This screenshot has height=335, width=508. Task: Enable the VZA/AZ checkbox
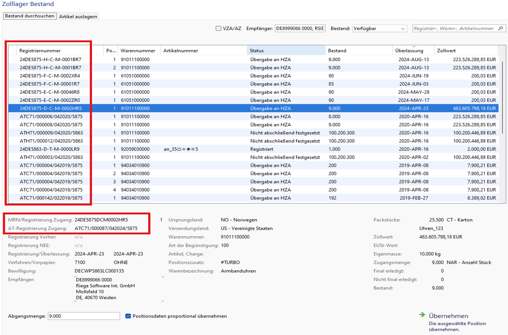coord(218,28)
